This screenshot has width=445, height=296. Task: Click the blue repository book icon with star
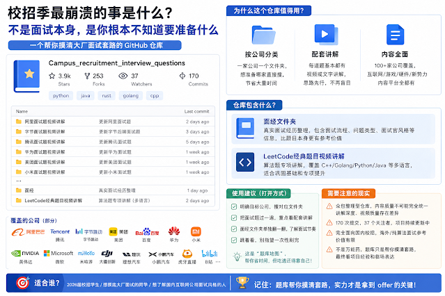pyautogui.click(x=26, y=76)
